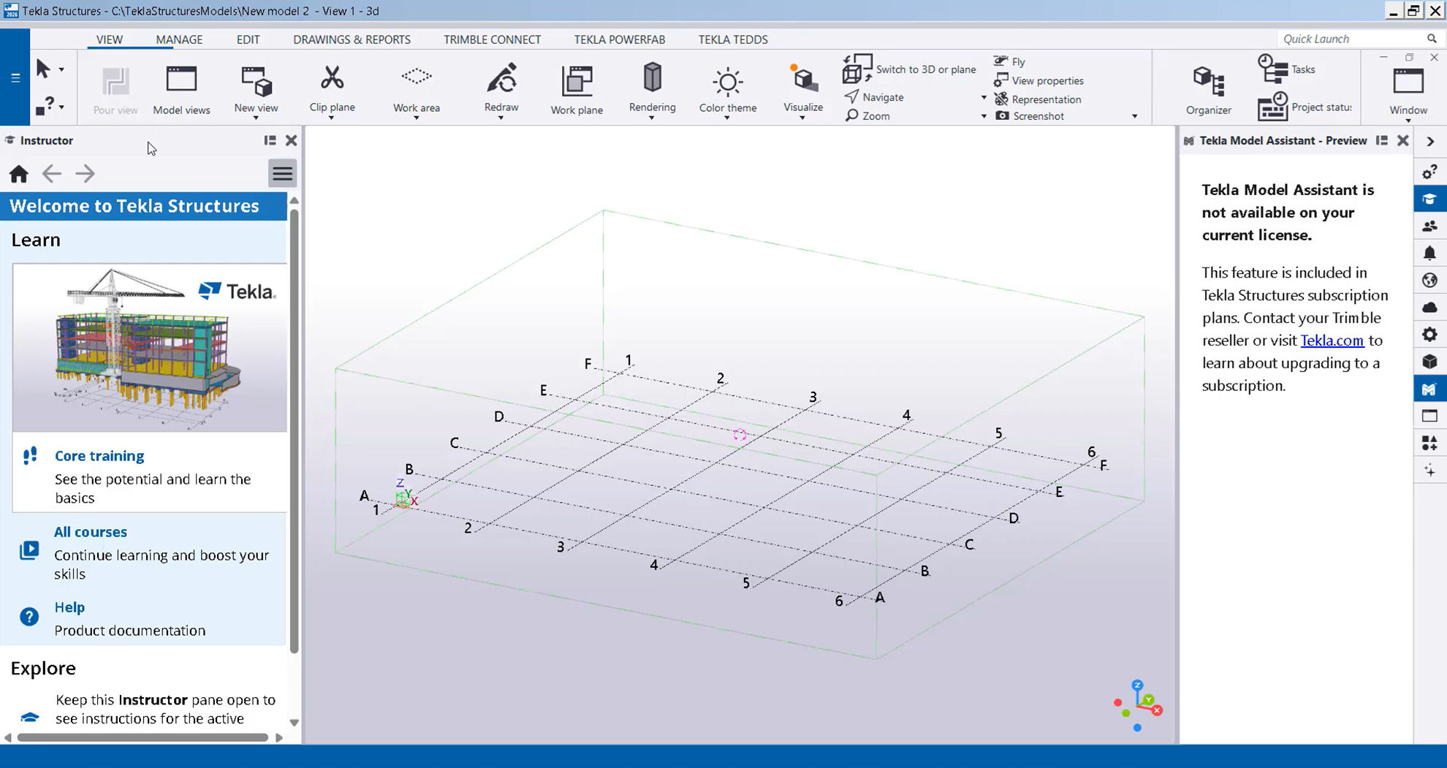The image size is (1447, 768).
Task: Open TRIMBLE CONNECT tab
Action: (x=492, y=39)
